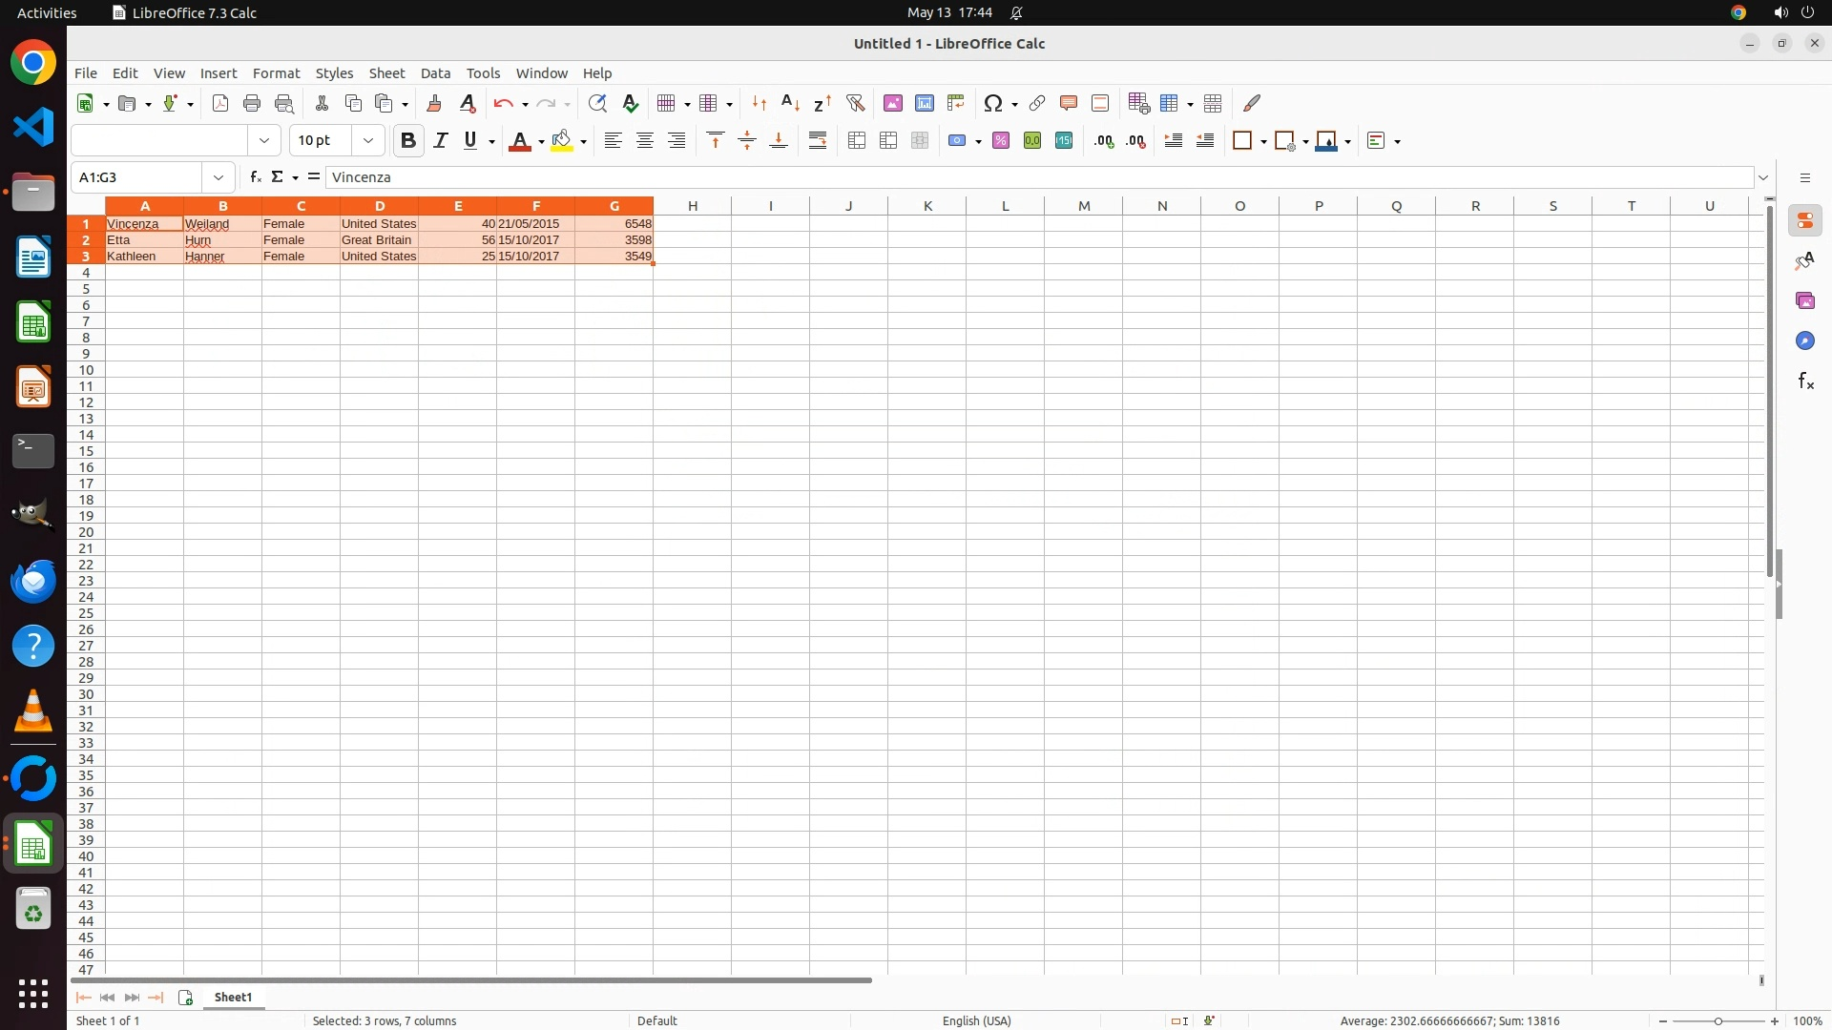Toggle Italic formatting
The height and width of the screenshot is (1030, 1832).
click(x=440, y=140)
